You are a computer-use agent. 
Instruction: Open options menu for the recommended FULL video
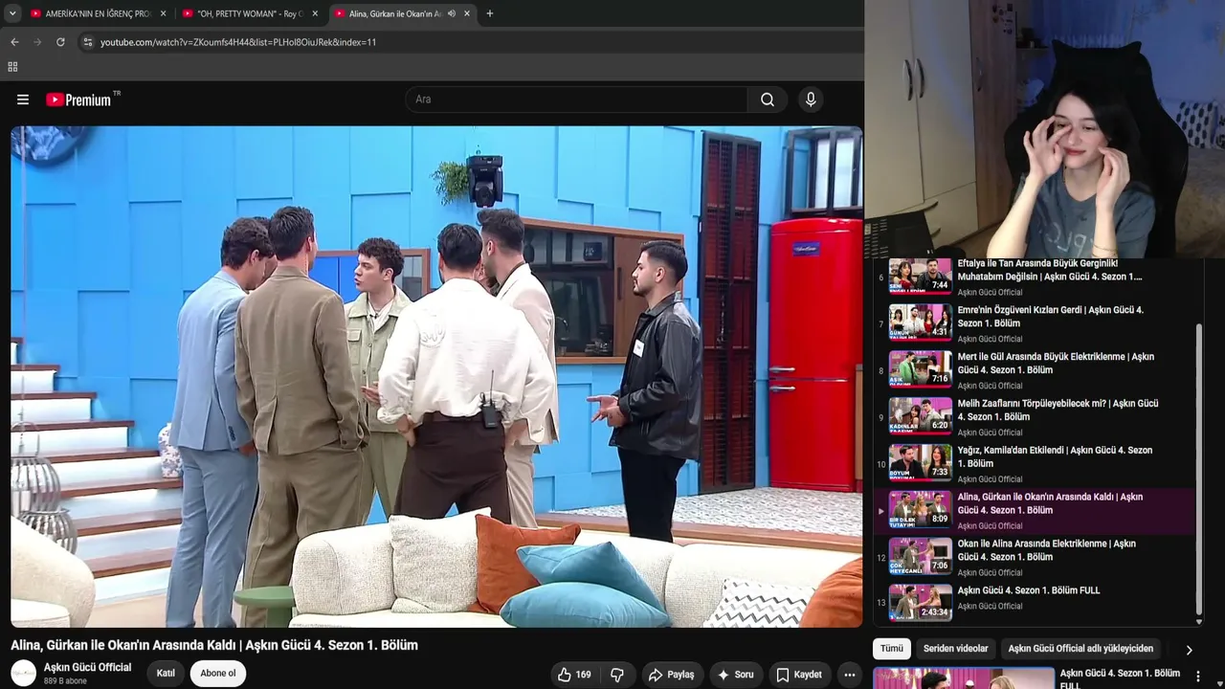point(1197,677)
